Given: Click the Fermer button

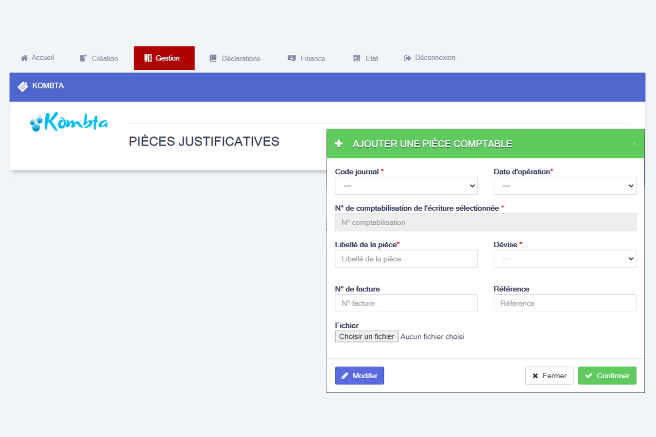Looking at the screenshot, I should click(x=549, y=376).
